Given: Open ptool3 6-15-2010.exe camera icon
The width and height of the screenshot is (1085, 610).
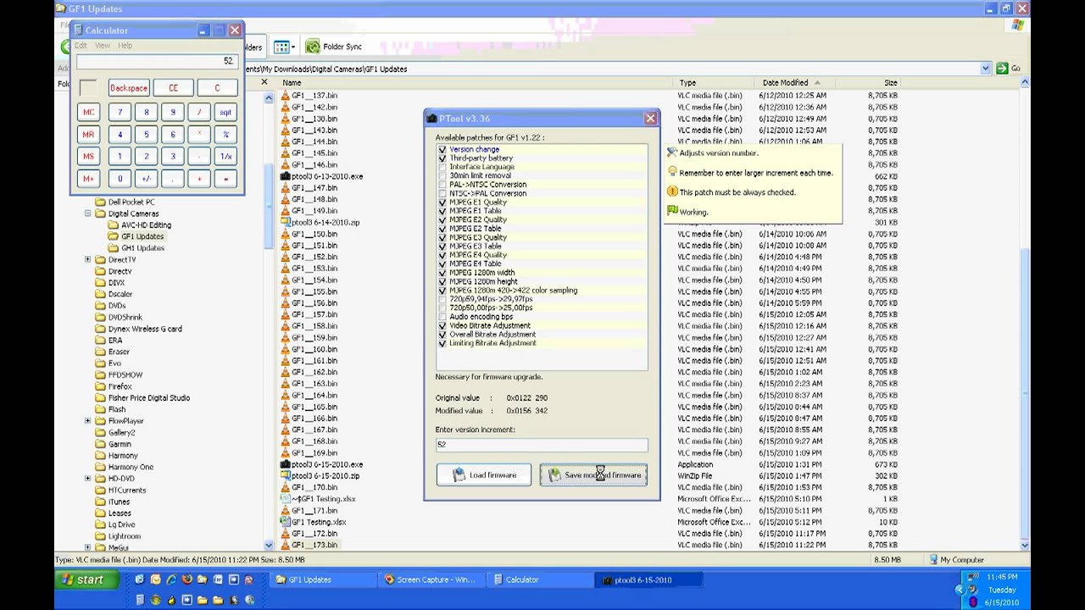Looking at the screenshot, I should [286, 464].
